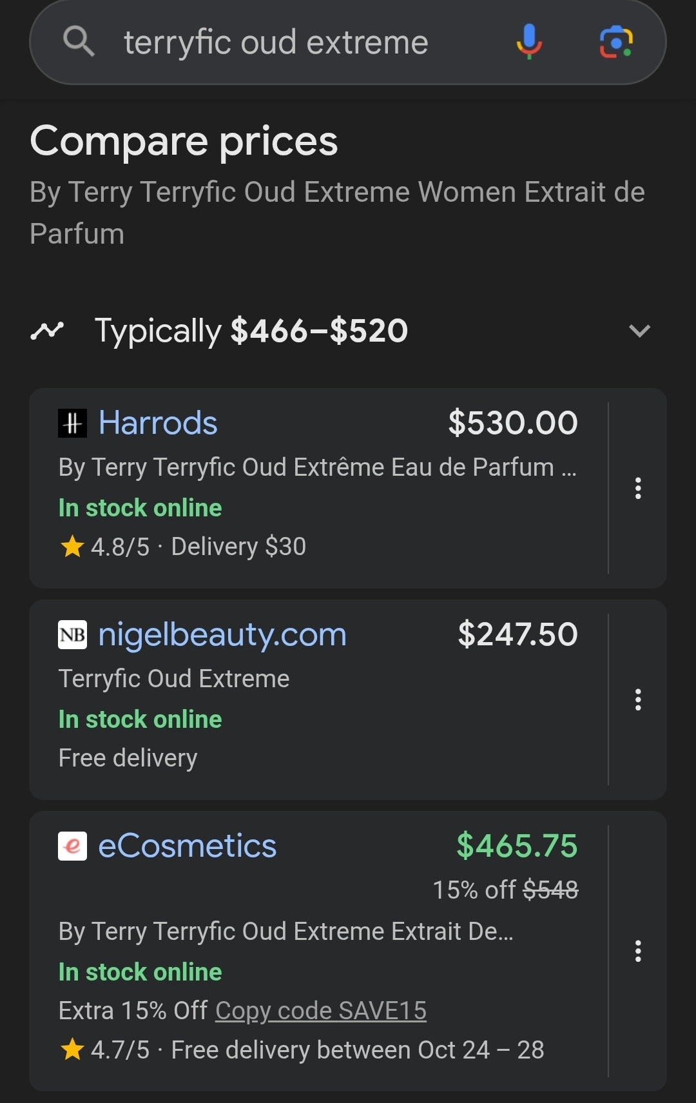Tap the Harrods store logo

(72, 424)
